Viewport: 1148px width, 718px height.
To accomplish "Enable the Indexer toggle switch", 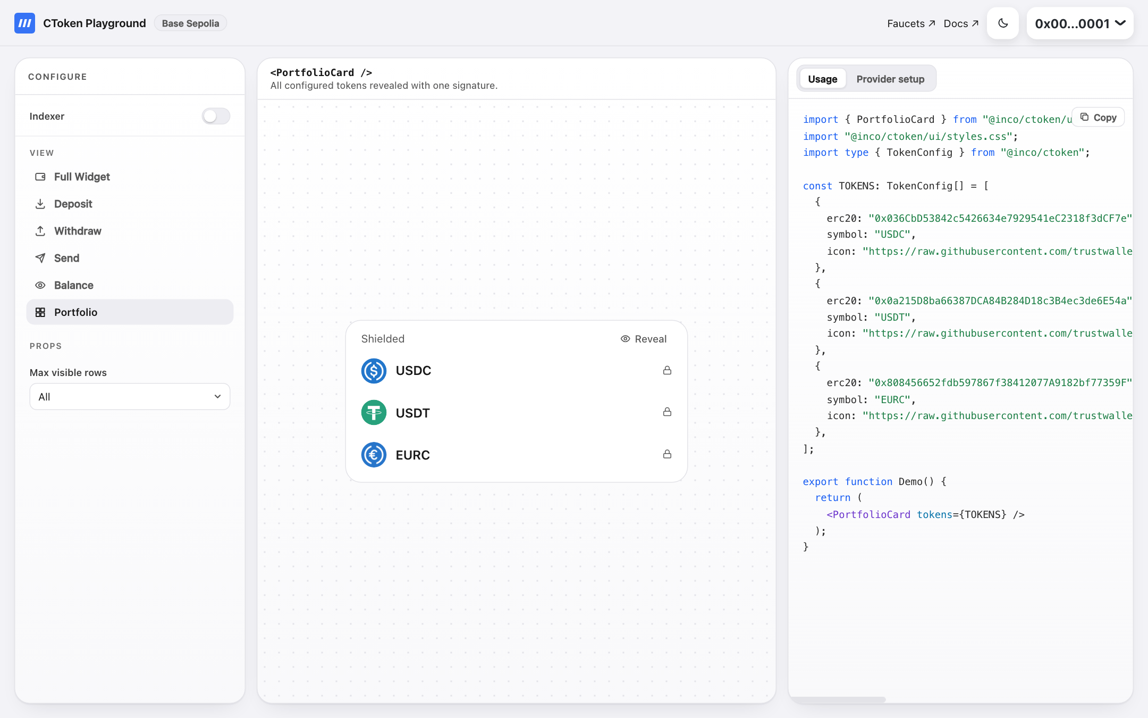I will (x=216, y=116).
